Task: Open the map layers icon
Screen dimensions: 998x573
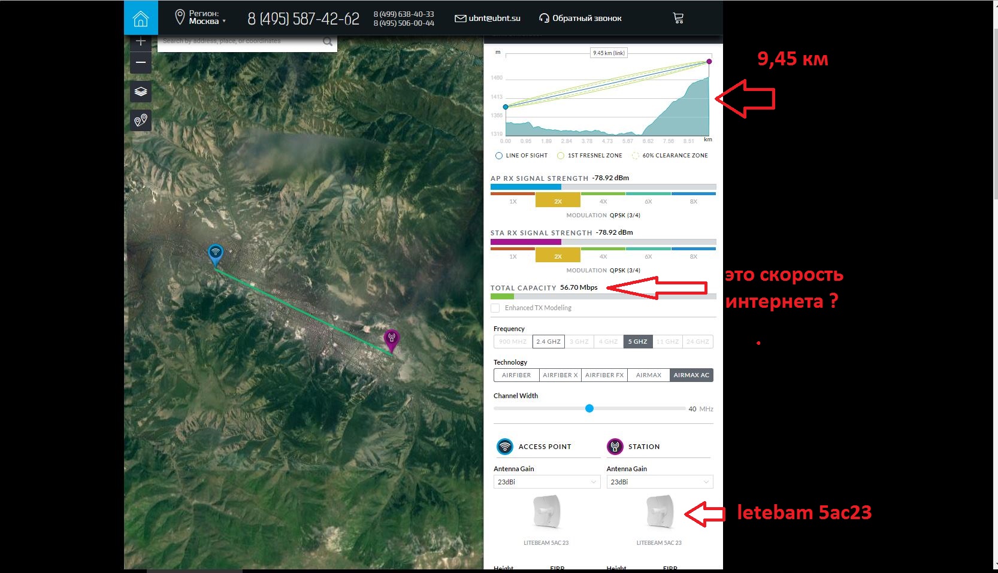Action: [141, 92]
